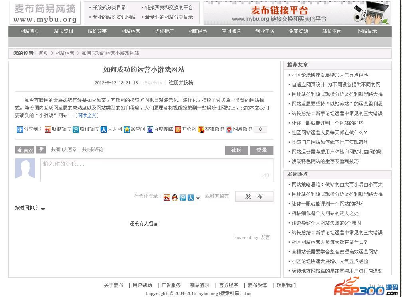
Task: Open the 阅读全文 read-more link
Action: point(87,116)
